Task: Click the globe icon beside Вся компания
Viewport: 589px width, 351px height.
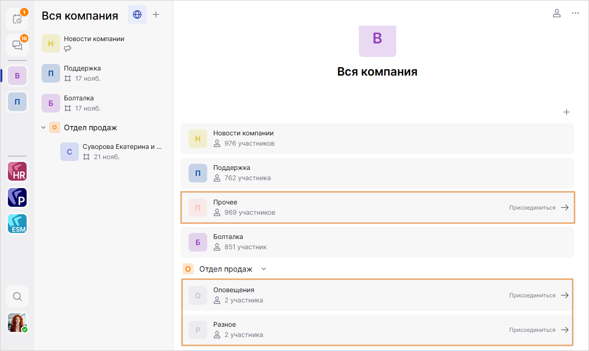Action: click(137, 15)
